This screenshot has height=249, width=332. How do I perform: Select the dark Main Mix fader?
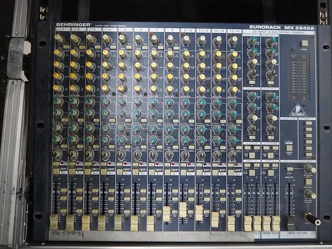(x=290, y=224)
